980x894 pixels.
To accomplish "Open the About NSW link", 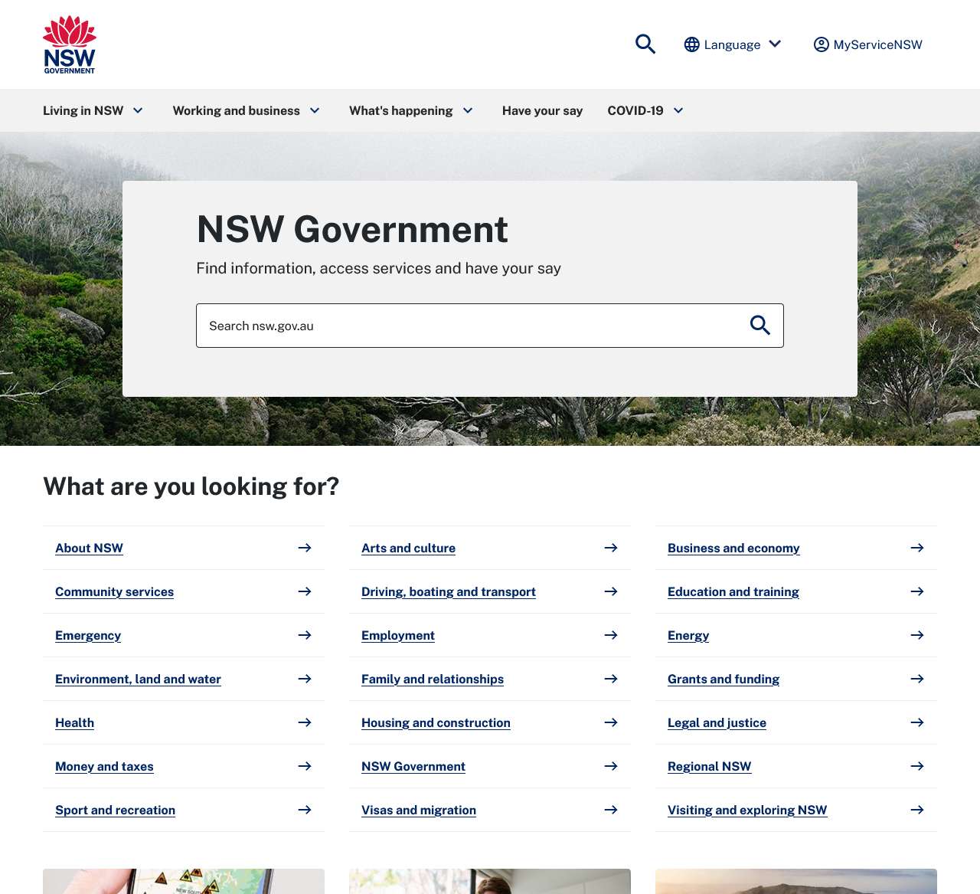I will pos(89,548).
